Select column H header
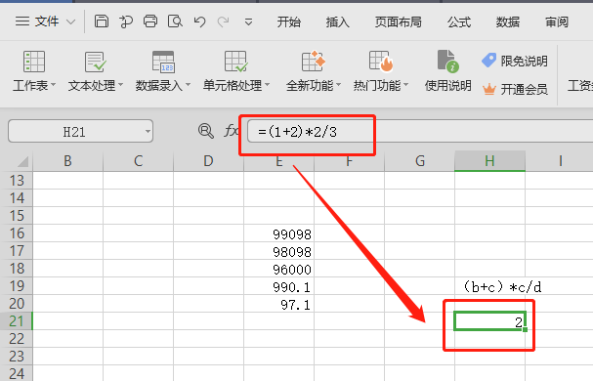The image size is (593, 381). 489,161
